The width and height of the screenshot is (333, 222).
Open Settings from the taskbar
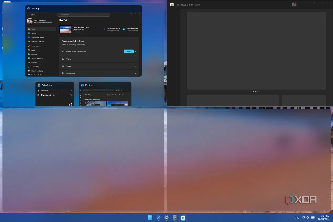pos(166,218)
